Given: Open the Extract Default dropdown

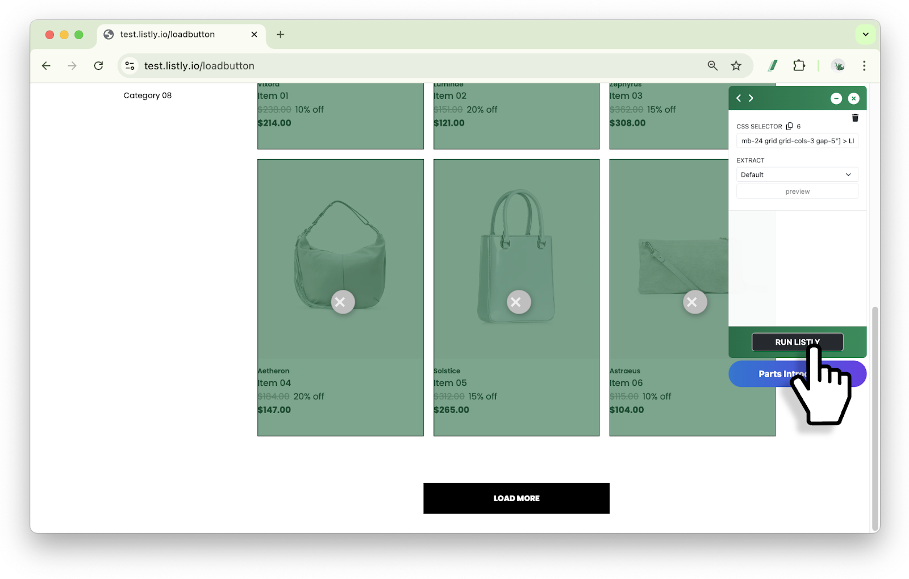Looking at the screenshot, I should point(797,175).
